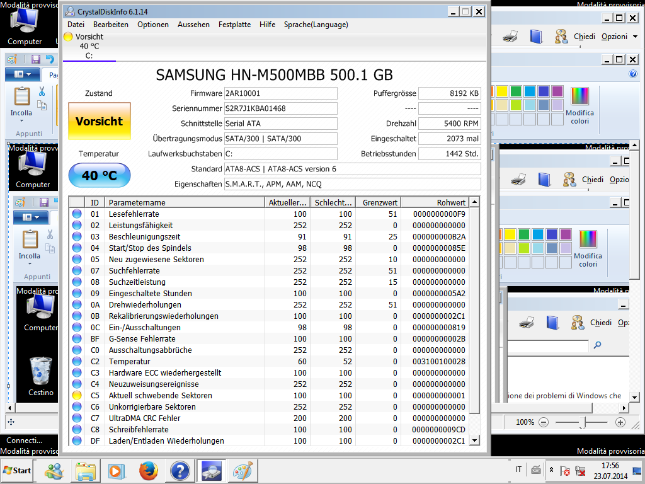Image resolution: width=645 pixels, height=484 pixels.
Task: Switch to the Help window taskbar button
Action: 180,471
